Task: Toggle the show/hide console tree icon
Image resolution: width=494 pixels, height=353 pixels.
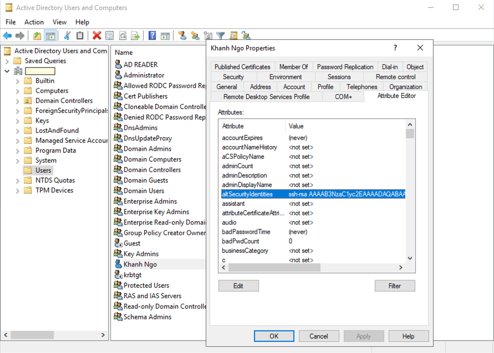Action: [50, 36]
